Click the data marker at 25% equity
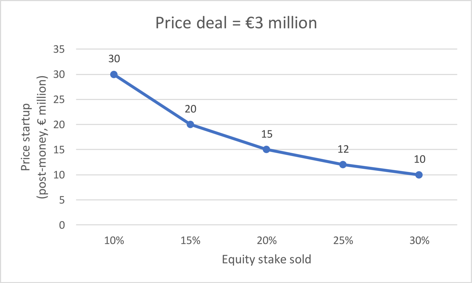 pos(343,164)
